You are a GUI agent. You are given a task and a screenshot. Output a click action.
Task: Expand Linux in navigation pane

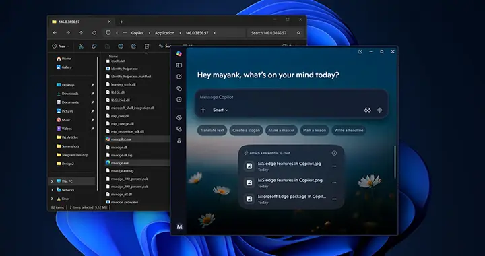pos(52,199)
